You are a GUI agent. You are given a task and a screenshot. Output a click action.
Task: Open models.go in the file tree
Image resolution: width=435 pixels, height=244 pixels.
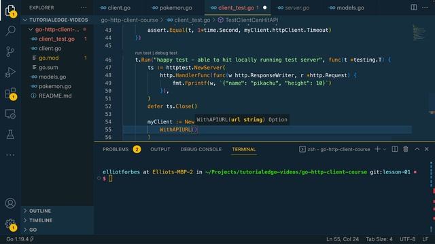(52, 77)
